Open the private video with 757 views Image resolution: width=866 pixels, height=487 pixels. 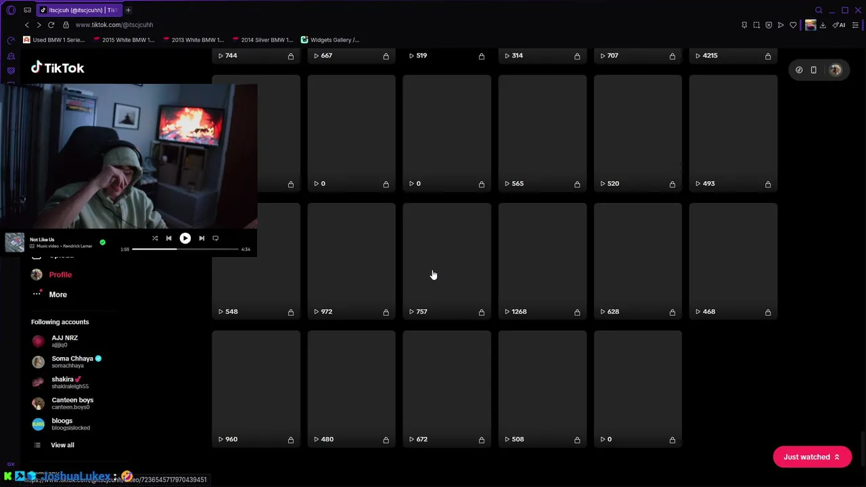(x=447, y=261)
